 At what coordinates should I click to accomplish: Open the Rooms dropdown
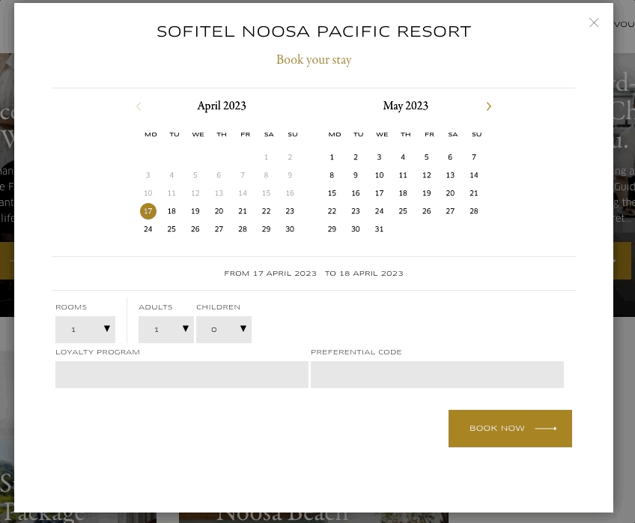[x=85, y=330]
